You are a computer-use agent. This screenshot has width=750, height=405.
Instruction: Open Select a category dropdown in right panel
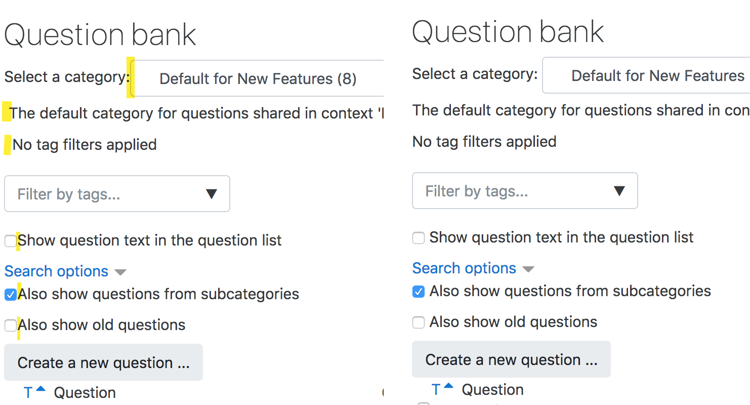(x=646, y=75)
